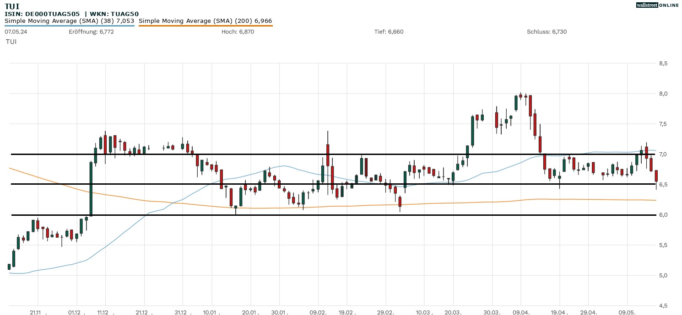Image resolution: width=682 pixels, height=315 pixels.
Task: Click the 09.04. date on the x-axis
Action: click(521, 312)
